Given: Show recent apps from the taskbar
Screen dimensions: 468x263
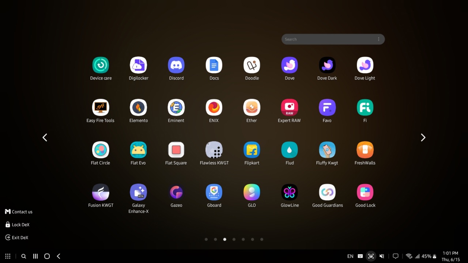Looking at the screenshot, I should [x=35, y=256].
